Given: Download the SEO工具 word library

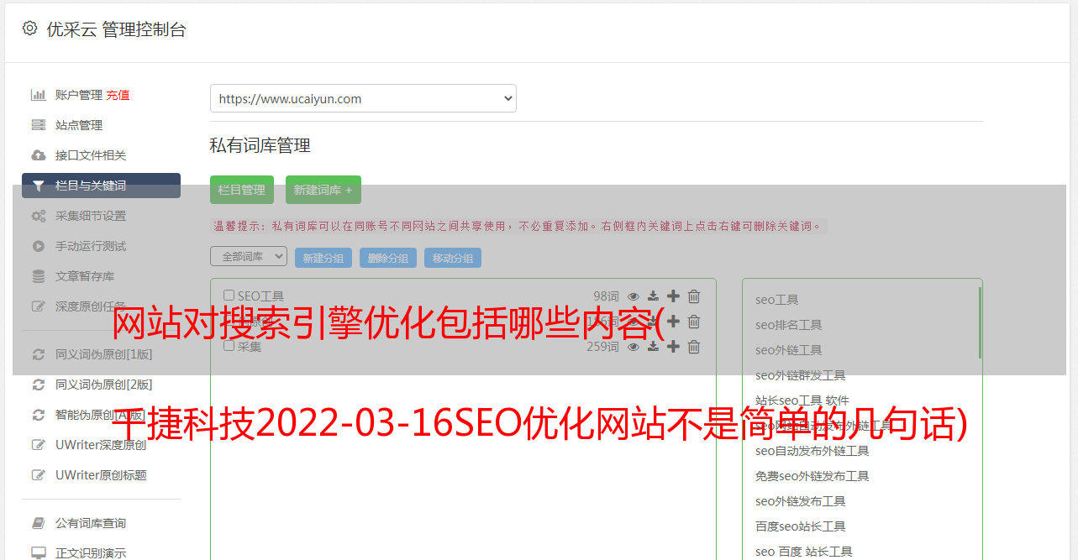Looking at the screenshot, I should click(653, 296).
